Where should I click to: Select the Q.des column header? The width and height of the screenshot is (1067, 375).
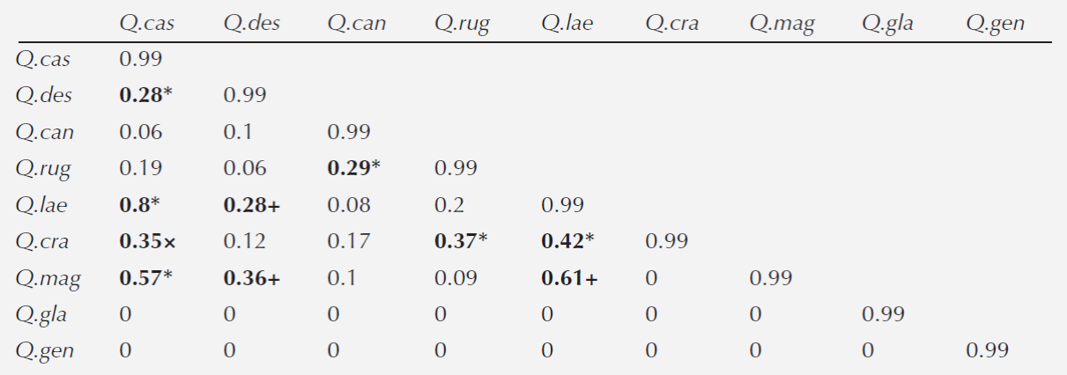(x=251, y=24)
